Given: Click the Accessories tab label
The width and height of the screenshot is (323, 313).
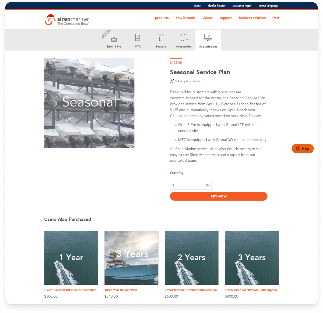Looking at the screenshot, I should point(184,47).
